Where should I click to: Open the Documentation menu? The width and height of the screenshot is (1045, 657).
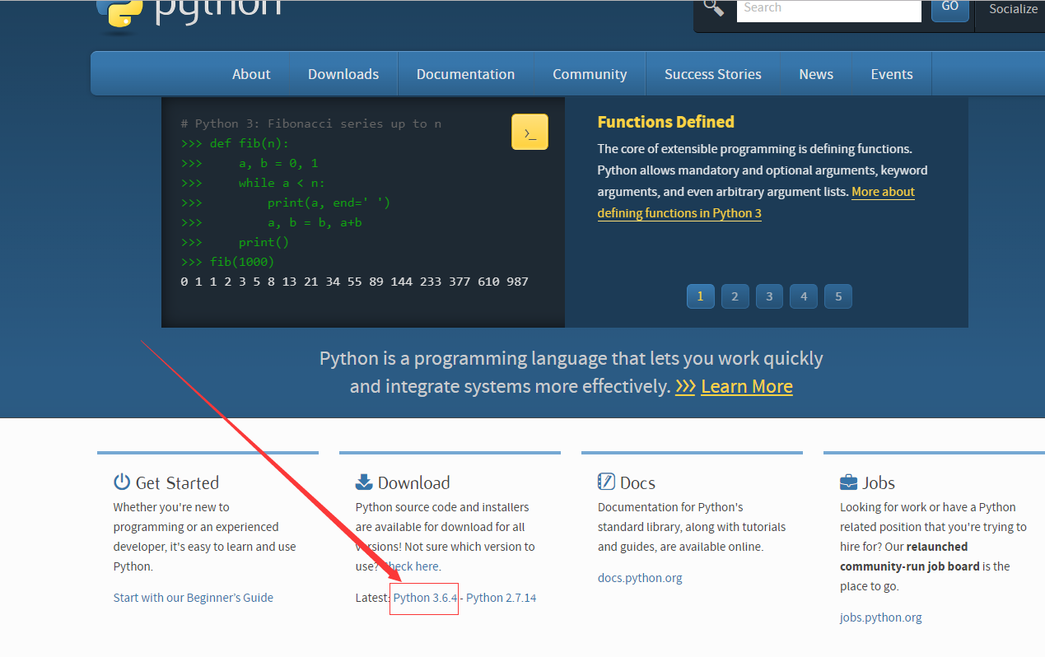click(x=465, y=74)
